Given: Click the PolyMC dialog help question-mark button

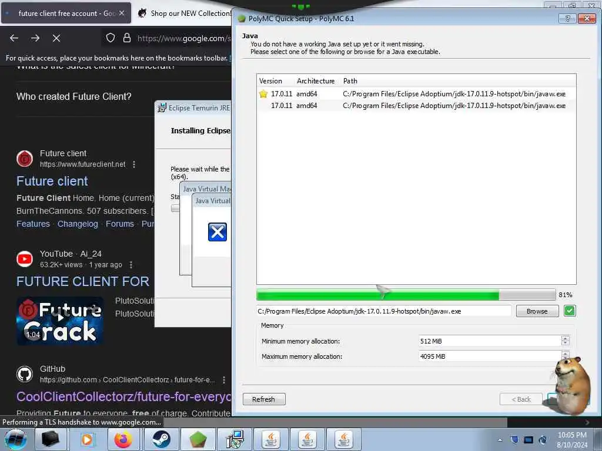Looking at the screenshot, I should pos(567,18).
